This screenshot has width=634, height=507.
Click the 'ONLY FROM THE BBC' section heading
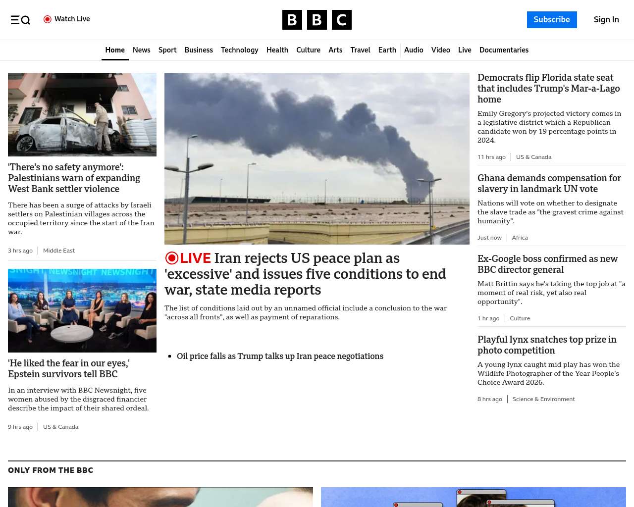51,470
